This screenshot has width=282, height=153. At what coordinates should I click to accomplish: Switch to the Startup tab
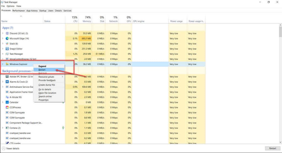click(x=43, y=11)
